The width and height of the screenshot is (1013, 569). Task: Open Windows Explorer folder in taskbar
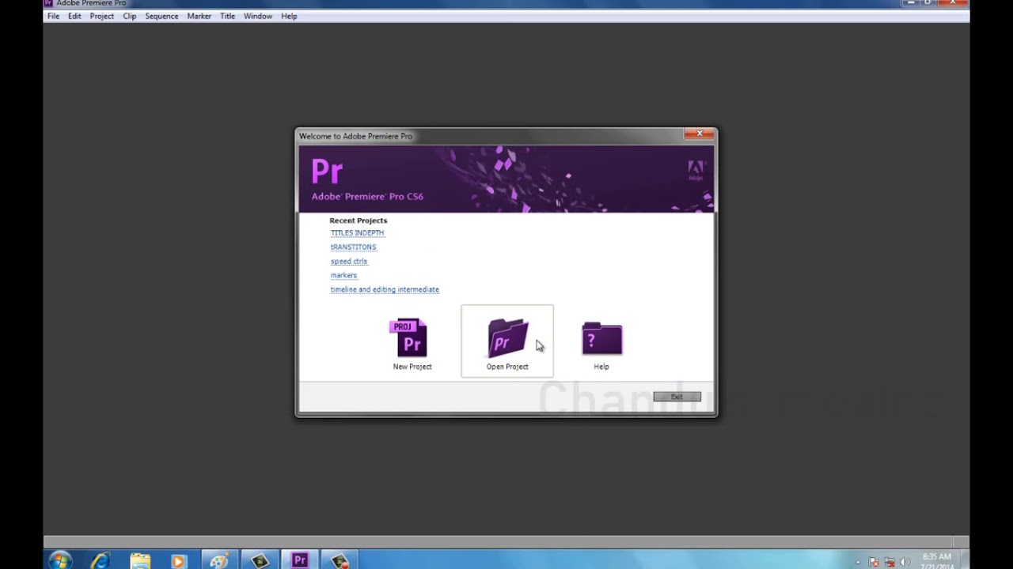(x=140, y=560)
